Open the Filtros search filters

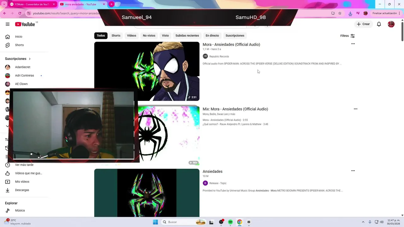[348, 36]
